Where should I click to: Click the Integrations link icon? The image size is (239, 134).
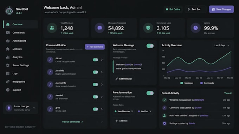8,82
